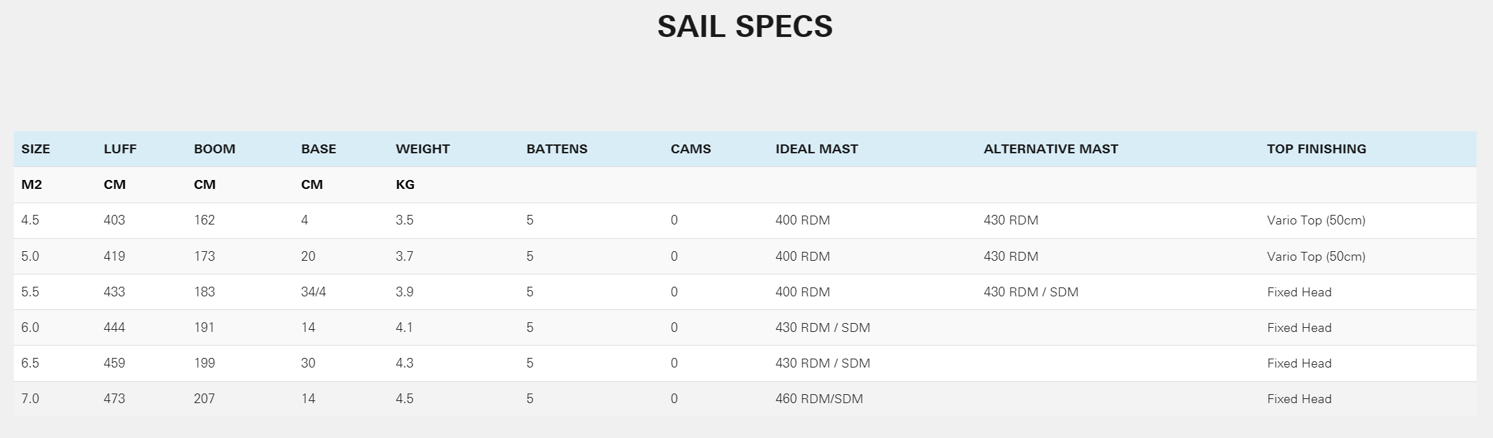The width and height of the screenshot is (1493, 438).
Task: Click weight value 4.3
Action: click(x=404, y=363)
